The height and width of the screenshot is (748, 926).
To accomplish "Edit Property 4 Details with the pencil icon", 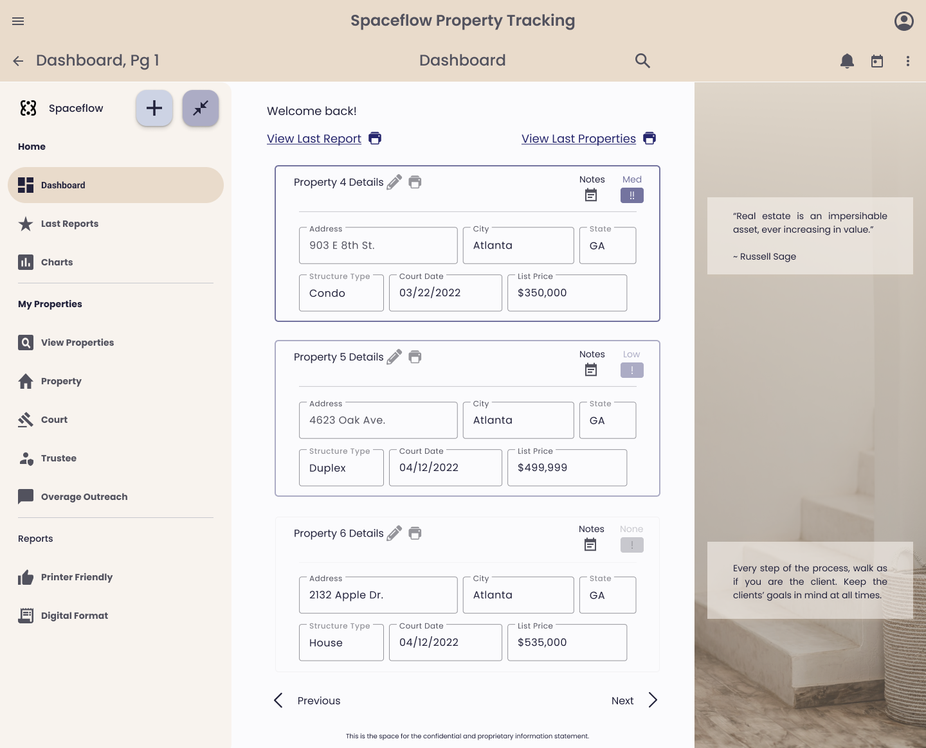I will point(394,182).
